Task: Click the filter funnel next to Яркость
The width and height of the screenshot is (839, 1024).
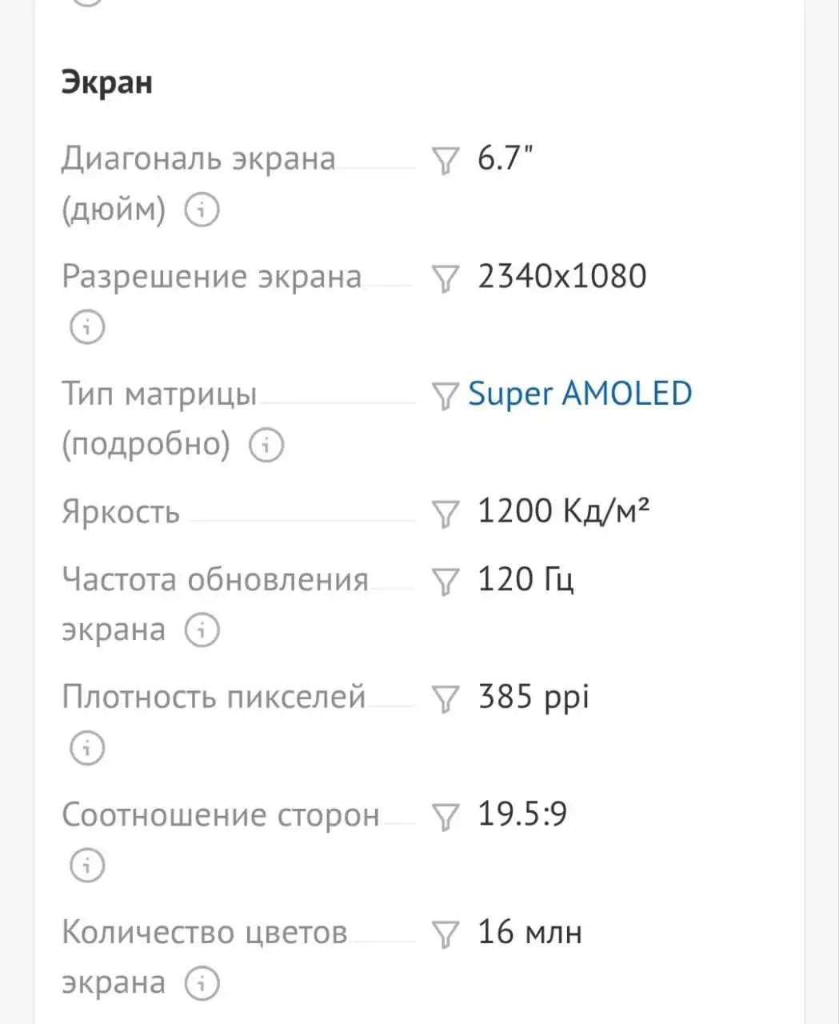Action: (x=445, y=510)
